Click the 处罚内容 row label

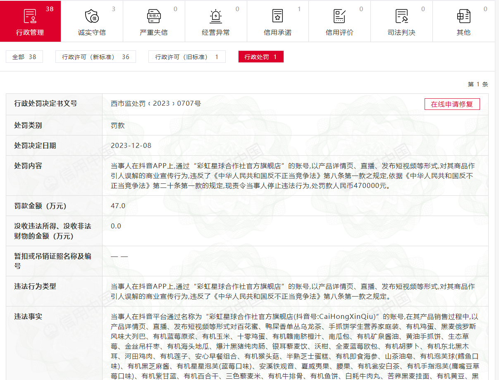coord(28,166)
